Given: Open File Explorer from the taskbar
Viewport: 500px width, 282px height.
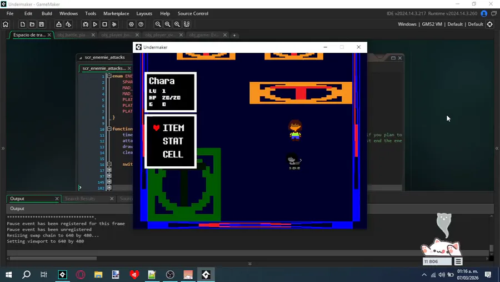Looking at the screenshot, I should click(98, 275).
